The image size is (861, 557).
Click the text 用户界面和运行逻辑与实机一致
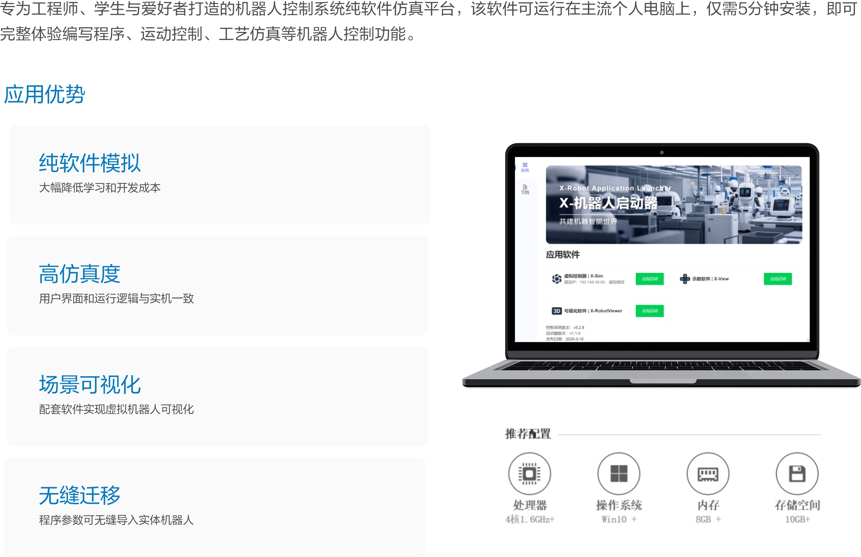click(116, 298)
